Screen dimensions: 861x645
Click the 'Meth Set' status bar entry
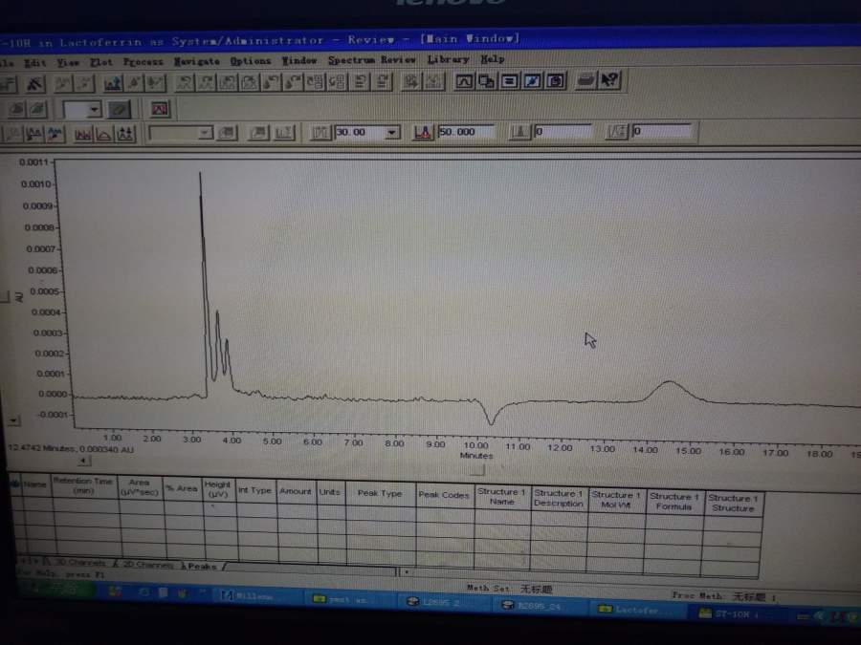tap(509, 588)
